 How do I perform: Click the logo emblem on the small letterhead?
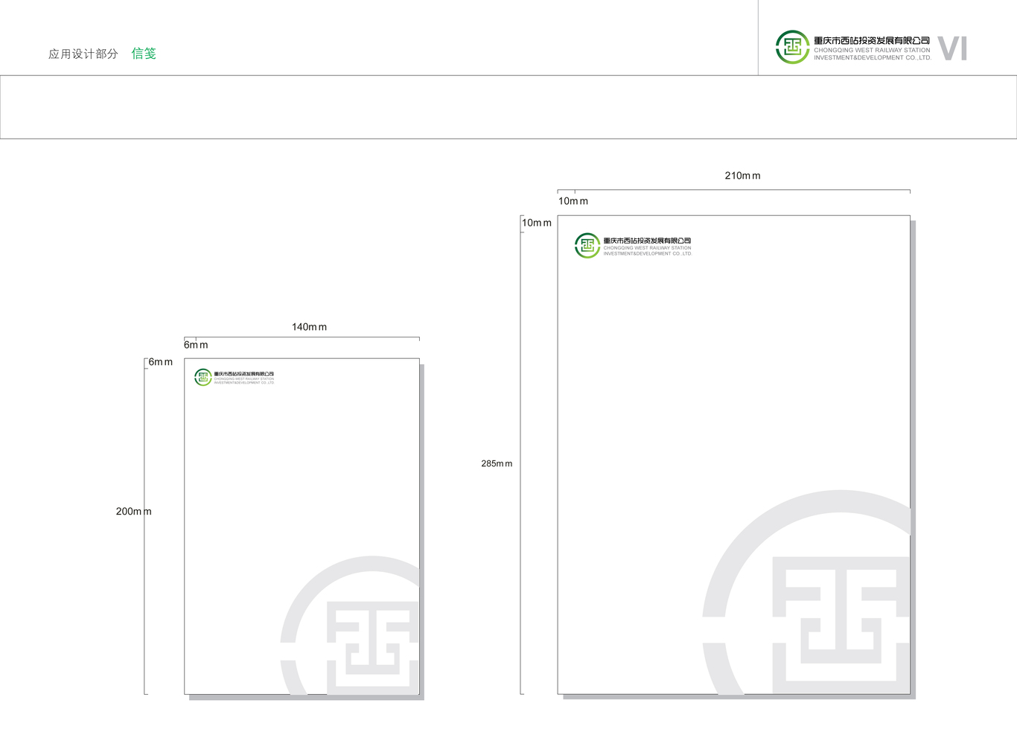203,378
